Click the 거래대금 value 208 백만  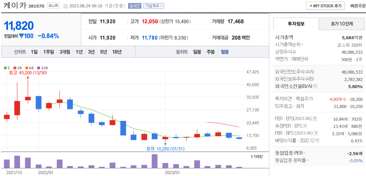tap(241, 38)
